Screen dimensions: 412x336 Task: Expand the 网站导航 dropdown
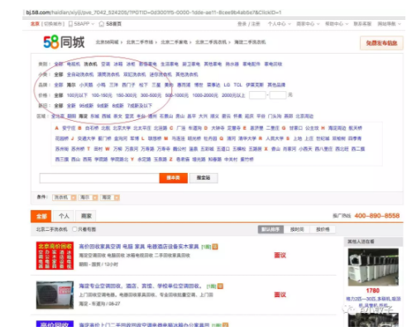tap(389, 24)
